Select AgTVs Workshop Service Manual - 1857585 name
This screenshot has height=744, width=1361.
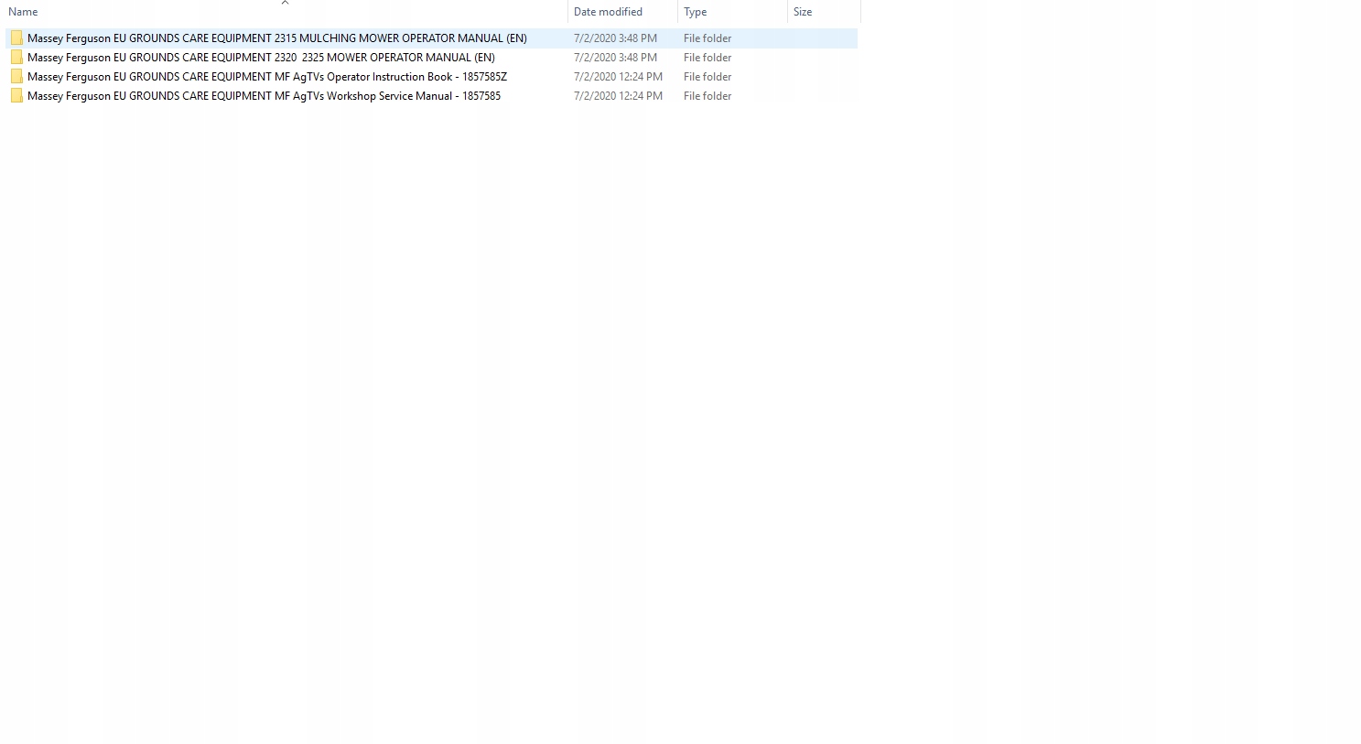[x=264, y=96]
